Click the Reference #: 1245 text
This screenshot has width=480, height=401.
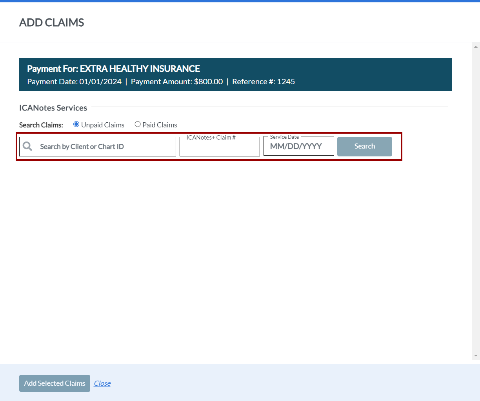tap(264, 82)
